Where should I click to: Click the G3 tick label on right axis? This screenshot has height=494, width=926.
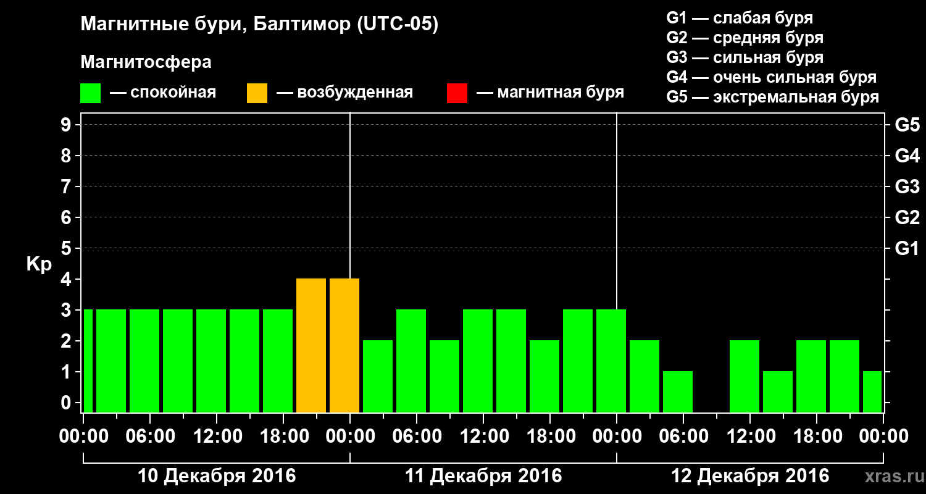tap(907, 186)
